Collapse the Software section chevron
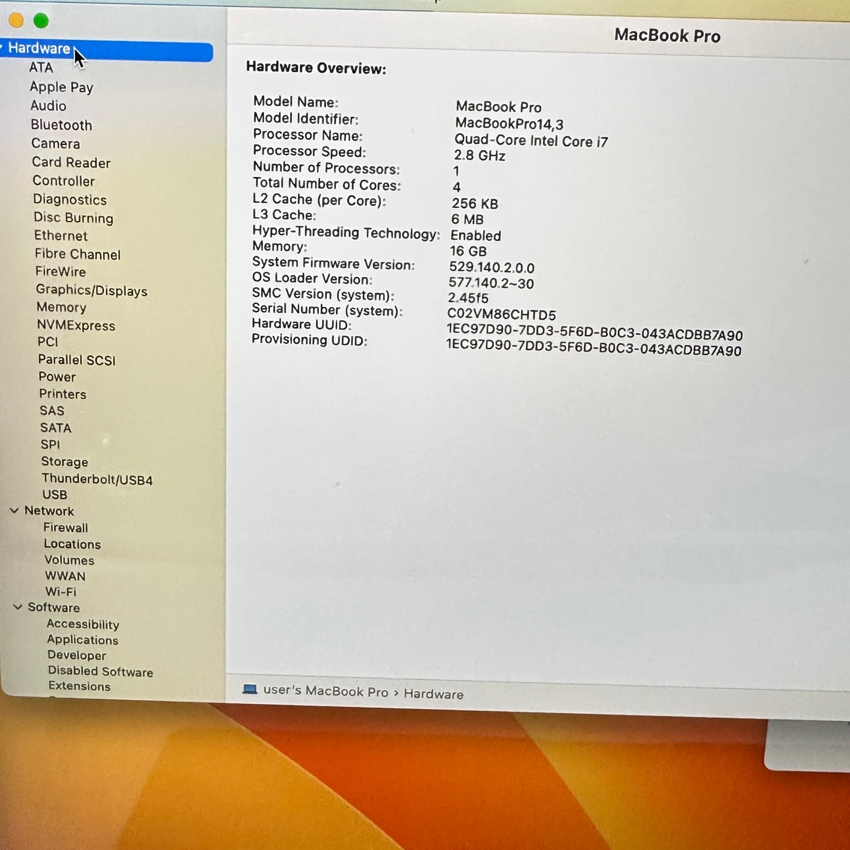The height and width of the screenshot is (850, 850). [18, 607]
